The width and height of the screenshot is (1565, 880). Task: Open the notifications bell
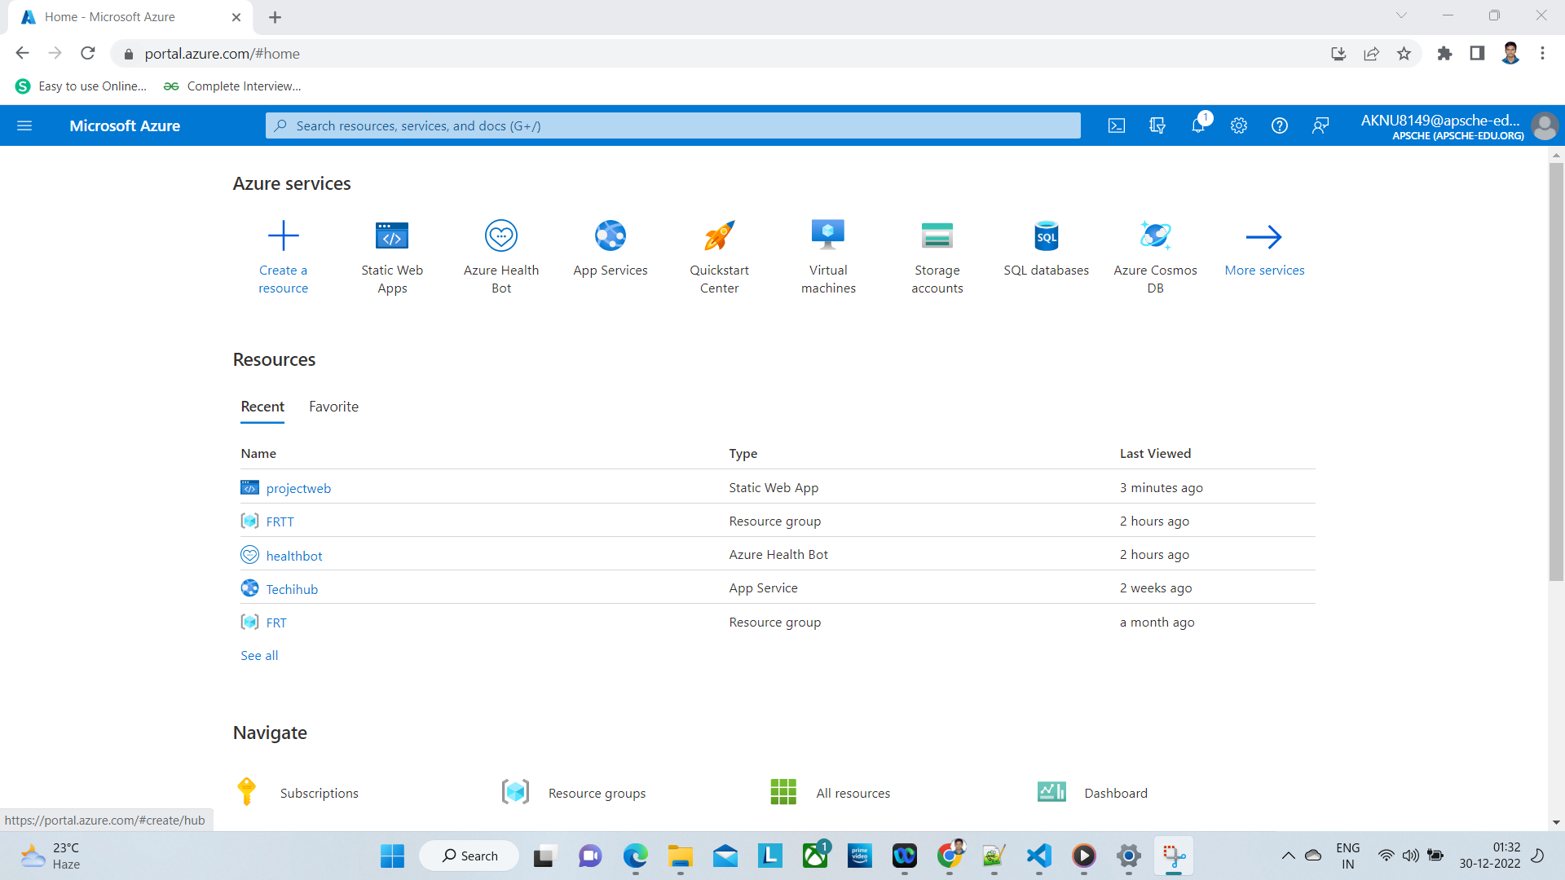tap(1198, 125)
